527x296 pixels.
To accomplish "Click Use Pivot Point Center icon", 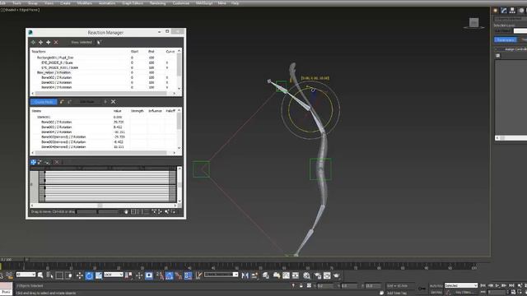I will point(128,275).
